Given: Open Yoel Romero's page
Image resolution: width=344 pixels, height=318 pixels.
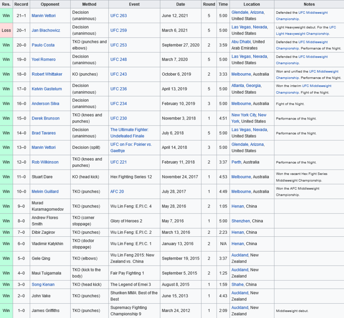Looking at the screenshot, I should (x=43, y=59).
